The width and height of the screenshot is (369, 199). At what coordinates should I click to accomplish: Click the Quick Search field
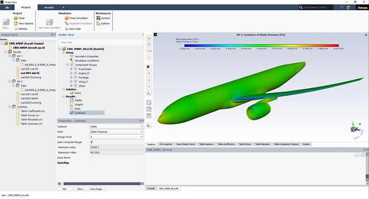(316, 8)
